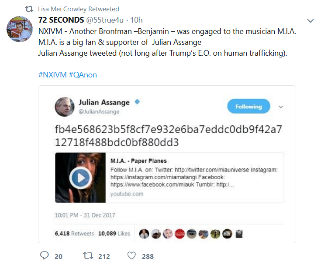Expand the tweet options chevron at top right

[311, 20]
